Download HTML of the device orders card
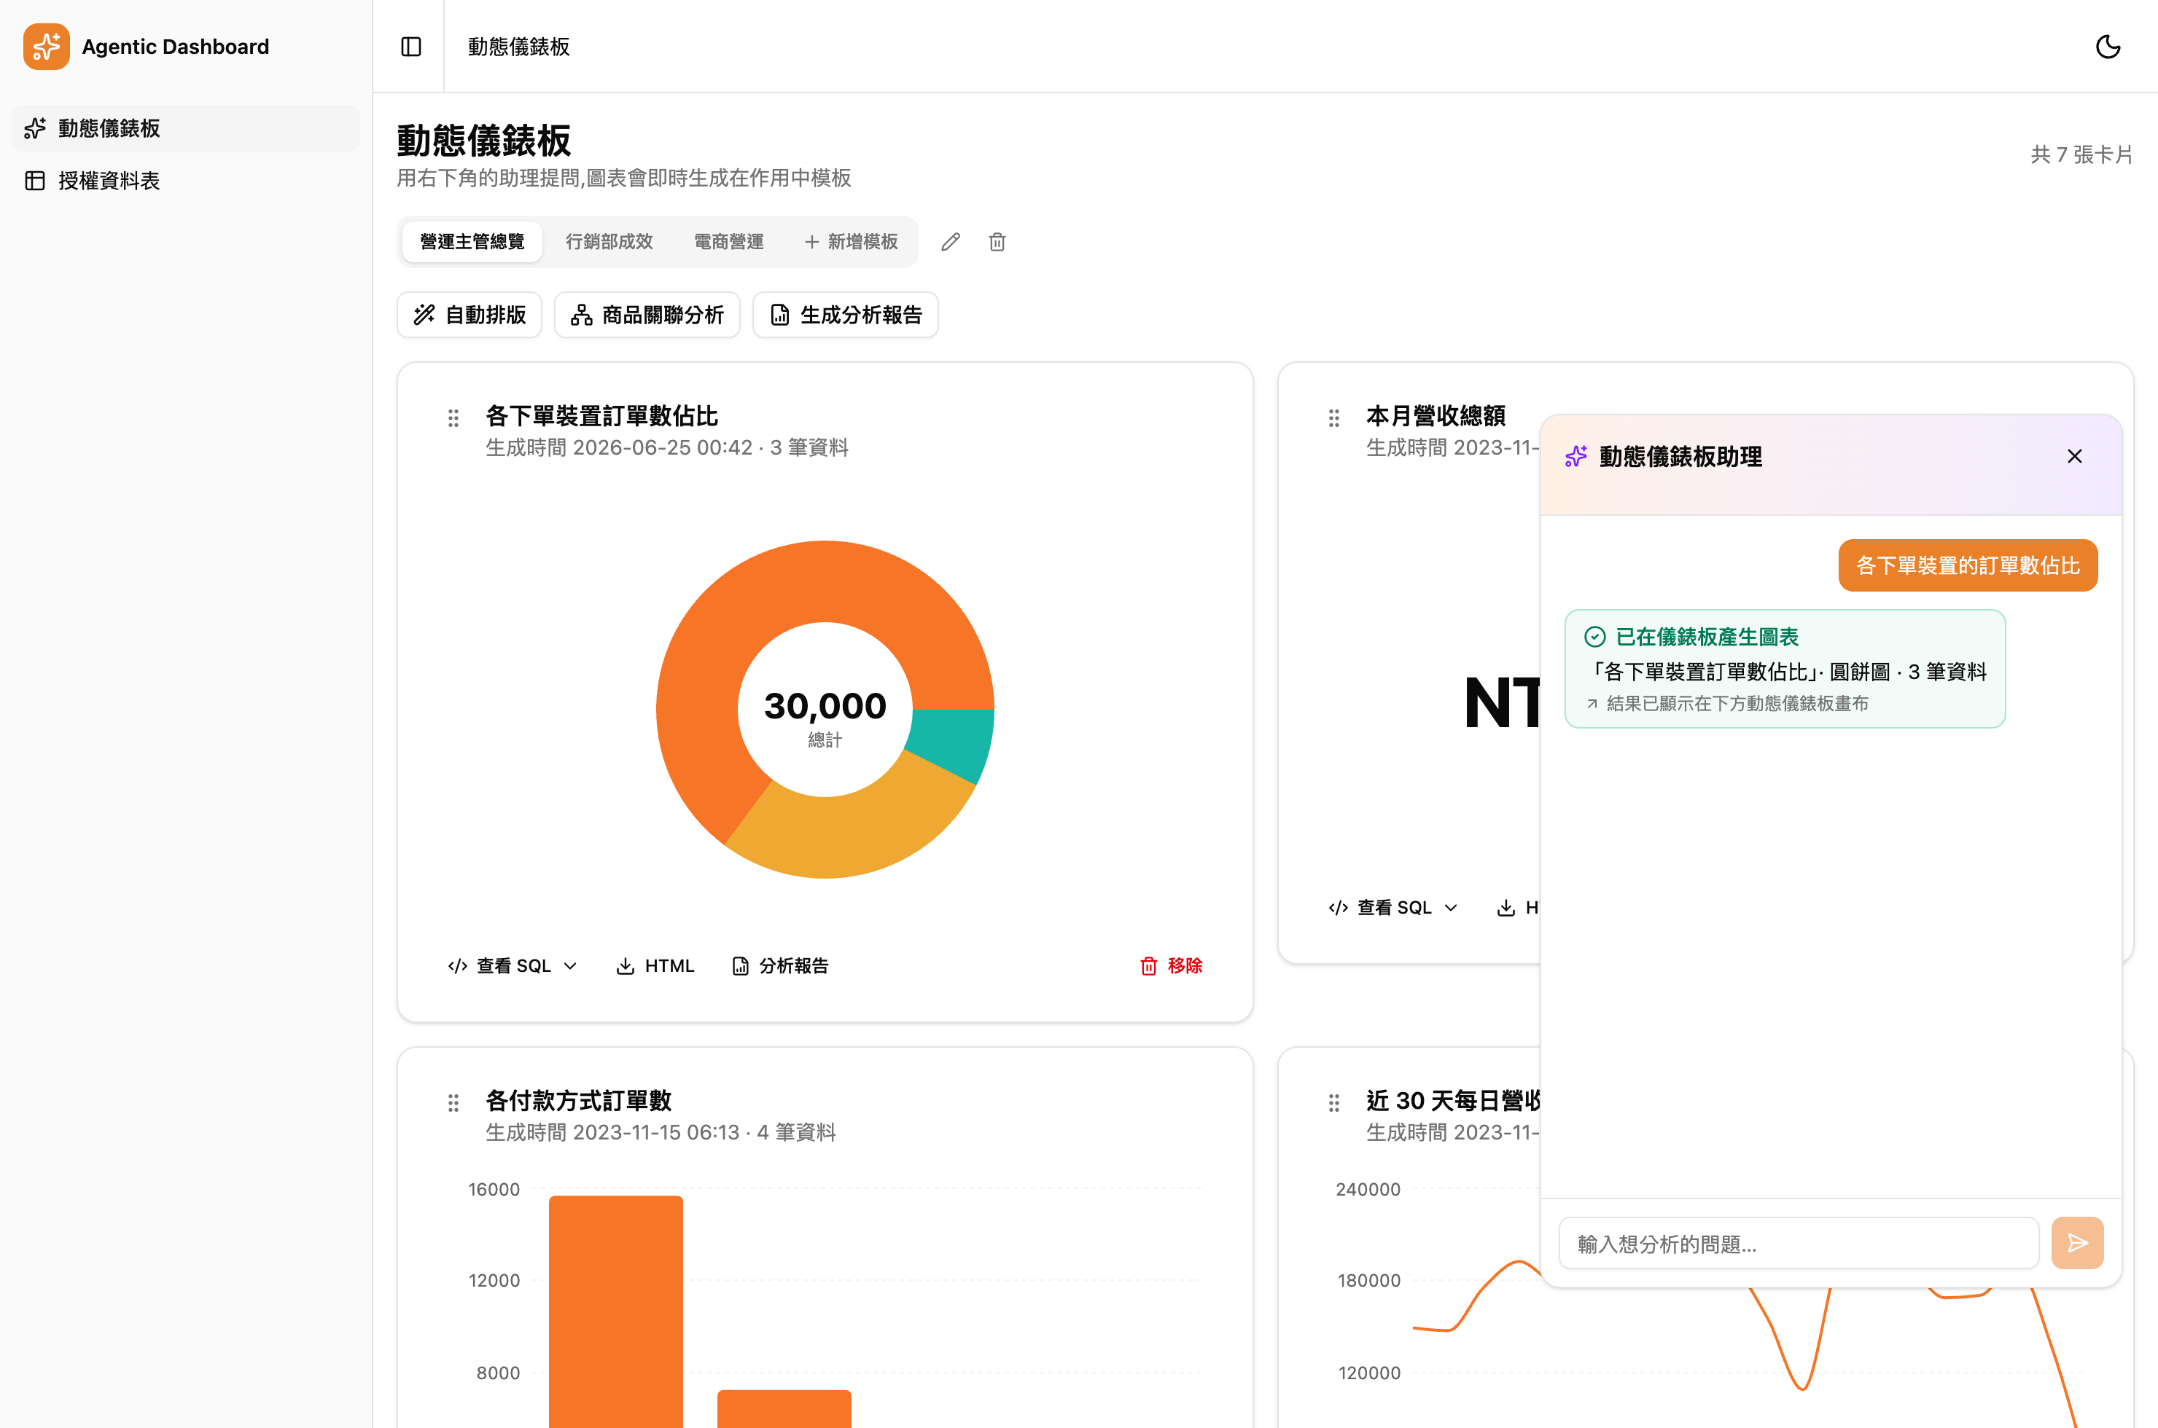 click(655, 965)
